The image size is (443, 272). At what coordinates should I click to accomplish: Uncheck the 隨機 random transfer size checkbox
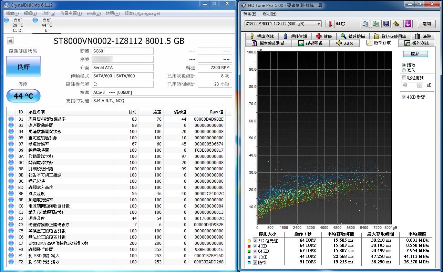point(255,262)
